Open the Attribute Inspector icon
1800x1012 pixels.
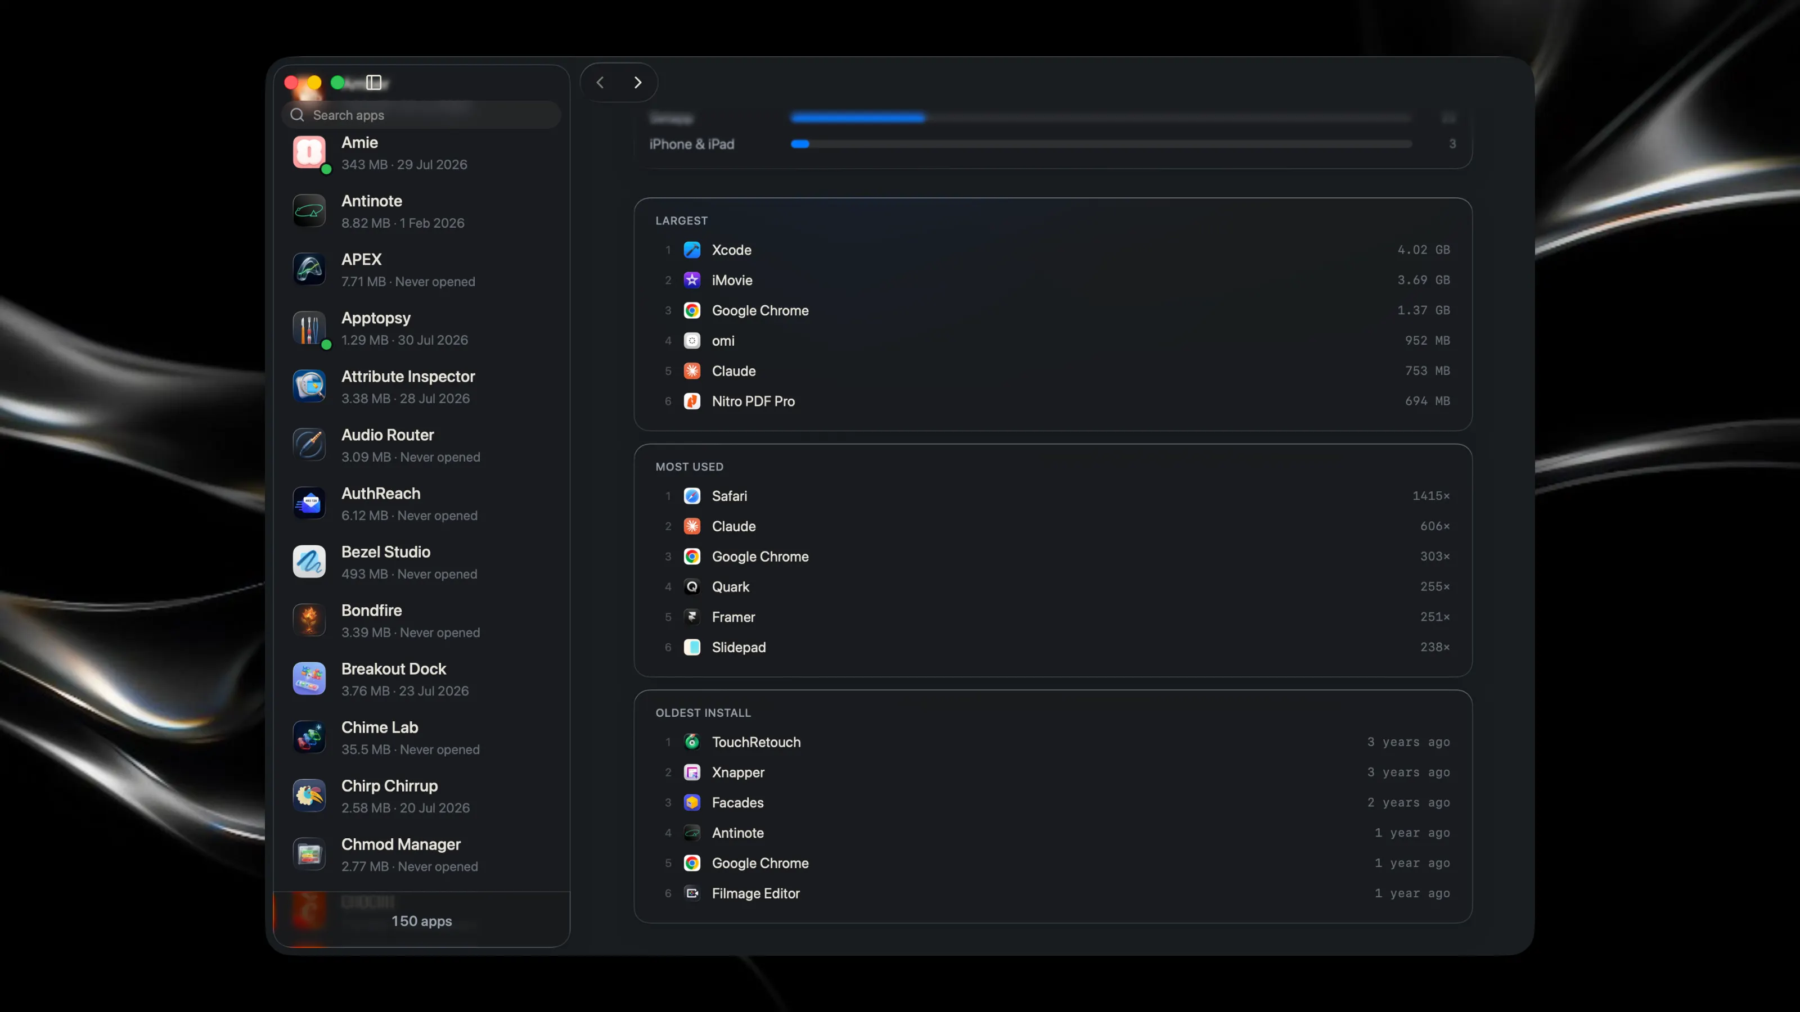click(309, 386)
